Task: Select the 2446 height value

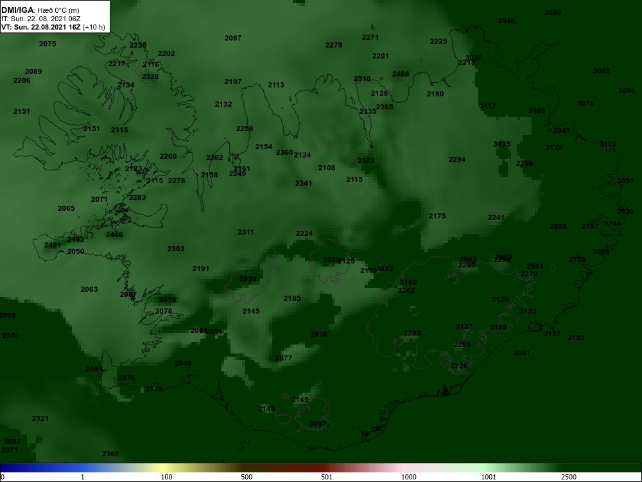Action: click(x=114, y=235)
